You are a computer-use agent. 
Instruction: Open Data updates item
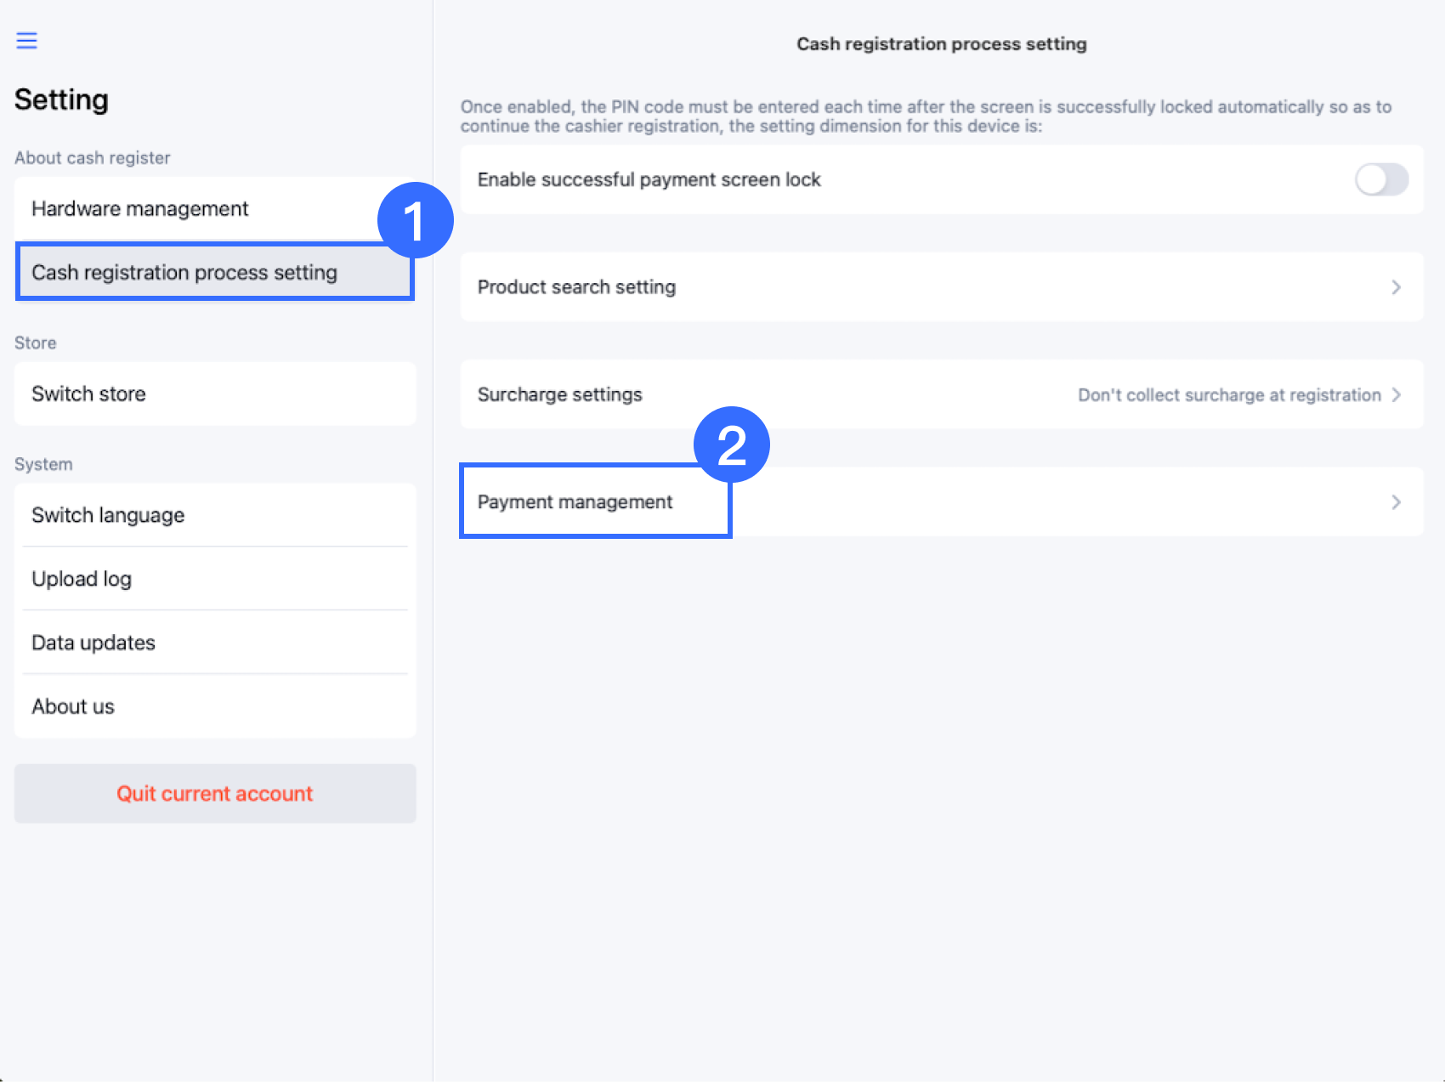[x=93, y=643]
